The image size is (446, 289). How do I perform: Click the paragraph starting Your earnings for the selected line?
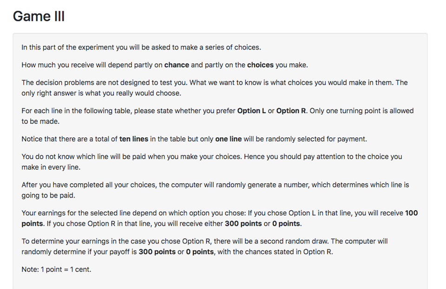coord(220,218)
